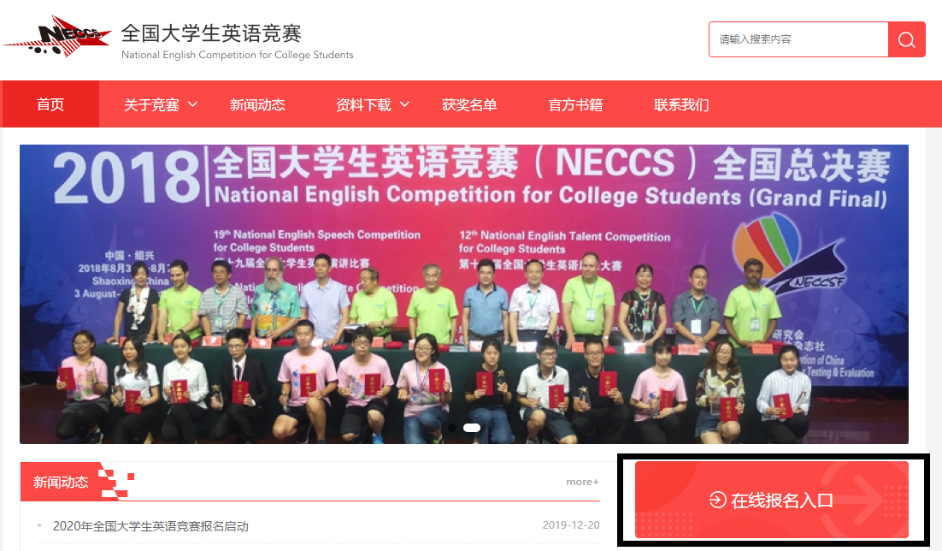942x551 pixels.
Task: Focus the 请输入搜索内容 search field
Action: 798,39
